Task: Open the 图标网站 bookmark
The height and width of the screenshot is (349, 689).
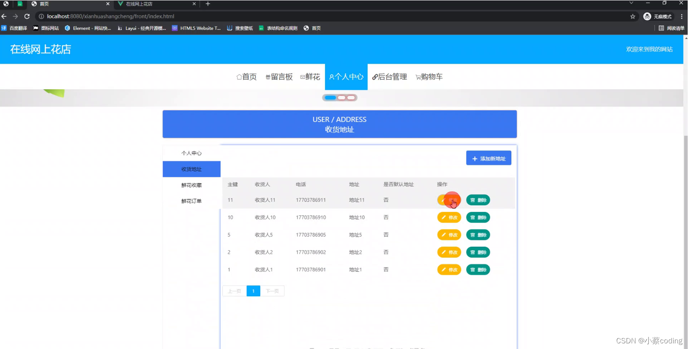Action: [46, 28]
